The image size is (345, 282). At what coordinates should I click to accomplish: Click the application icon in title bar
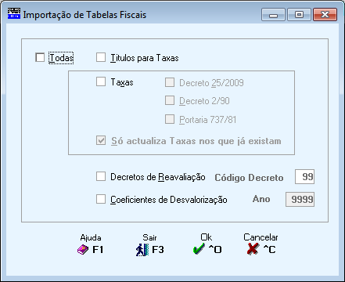14,13
